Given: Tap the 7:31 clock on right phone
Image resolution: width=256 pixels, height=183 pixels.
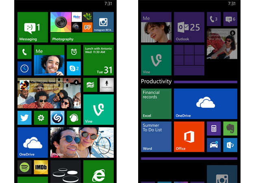Looking at the screenshot, I should click(x=232, y=4).
